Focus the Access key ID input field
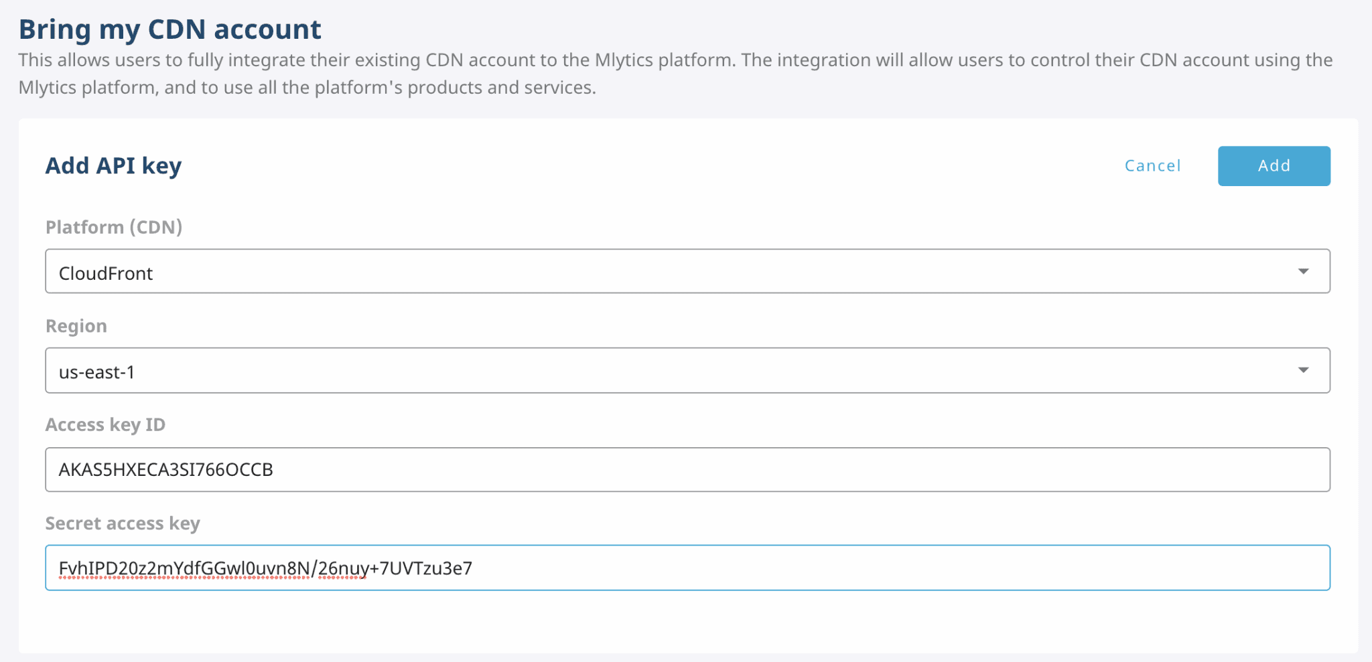The height and width of the screenshot is (662, 1372). click(x=687, y=469)
